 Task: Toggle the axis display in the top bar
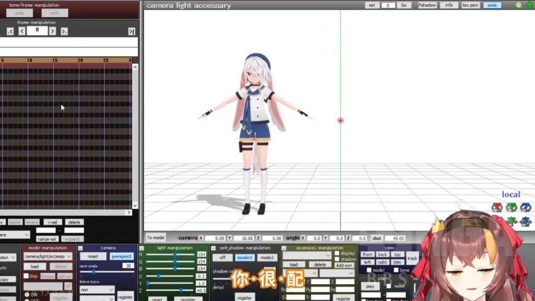point(491,5)
